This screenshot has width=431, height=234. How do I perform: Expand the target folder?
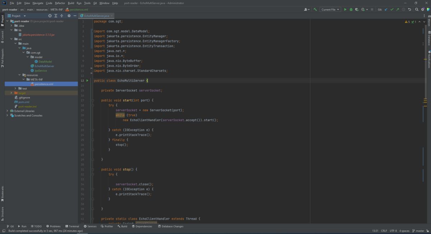[x=11, y=93]
